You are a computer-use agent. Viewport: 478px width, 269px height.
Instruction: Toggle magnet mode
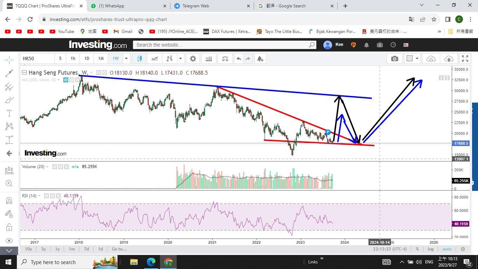9,201
